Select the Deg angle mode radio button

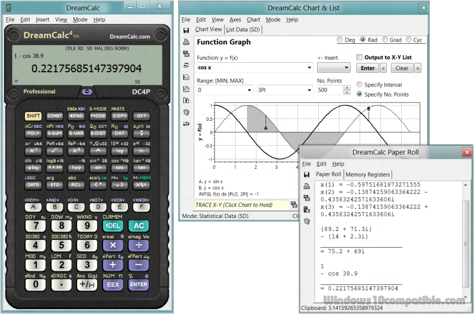(x=340, y=40)
